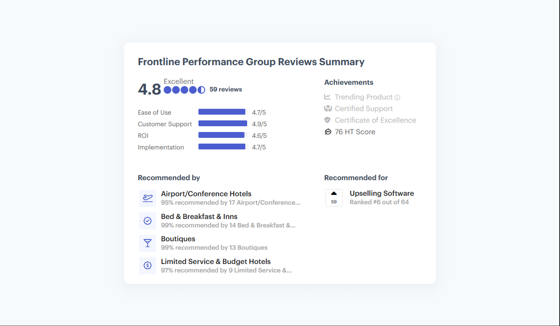Screen dimensions: 560x326
Task: Click the airplane icon for Airport/Conference Hotels
Action: pyautogui.click(x=148, y=198)
